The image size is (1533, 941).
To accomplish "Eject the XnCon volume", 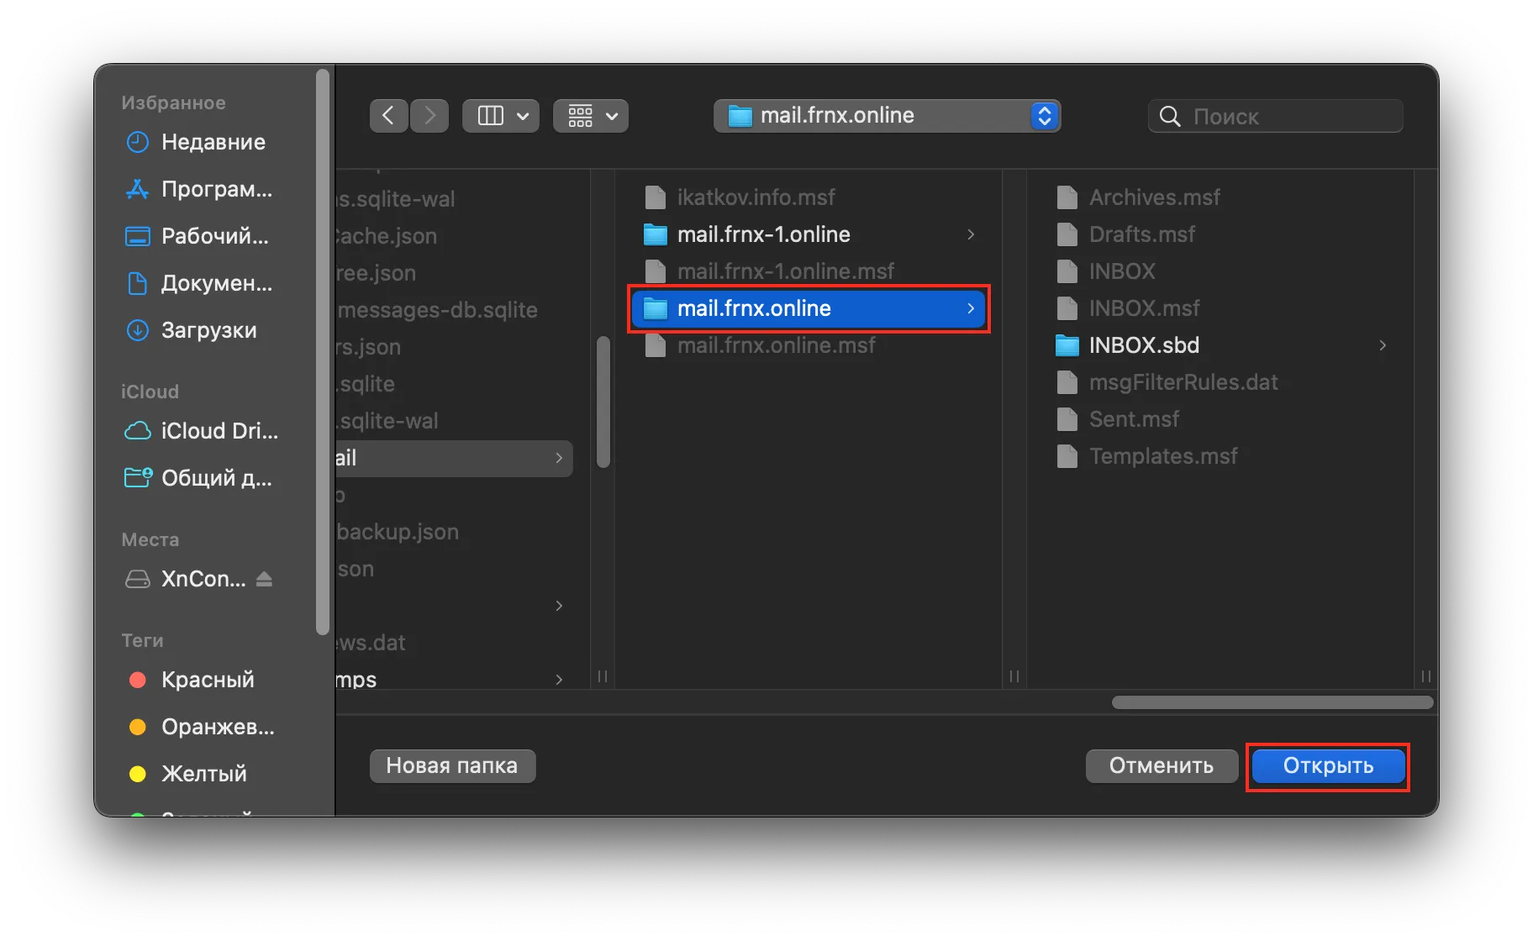I will 264,579.
